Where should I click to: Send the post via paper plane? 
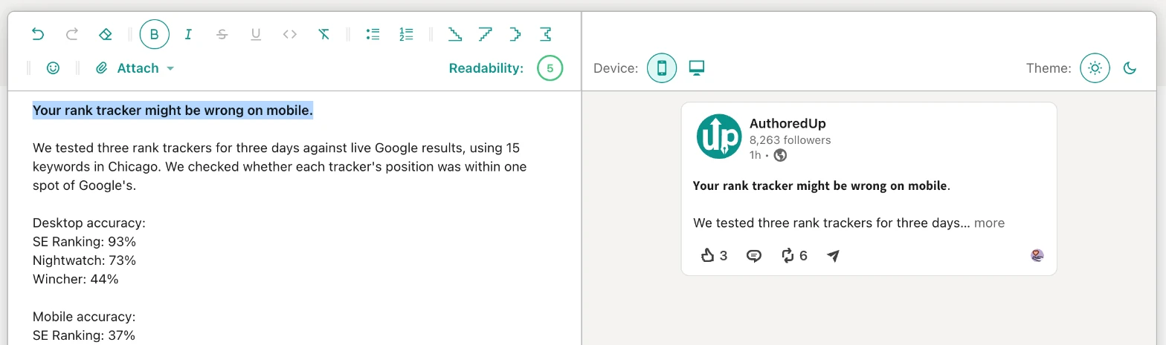[833, 255]
